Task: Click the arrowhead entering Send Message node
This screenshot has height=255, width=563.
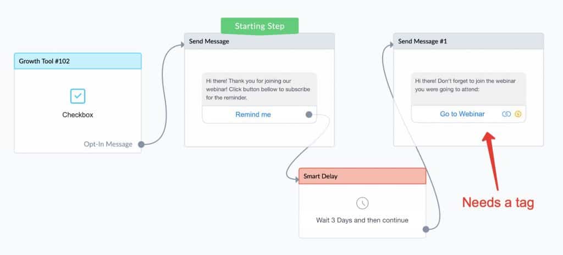Action: pyautogui.click(x=181, y=45)
